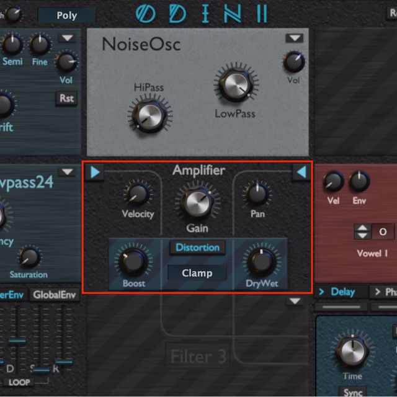Image resolution: width=397 pixels, height=397 pixels.
Task: Open the NoiseOsc type dropdown arrow
Action: [295, 38]
